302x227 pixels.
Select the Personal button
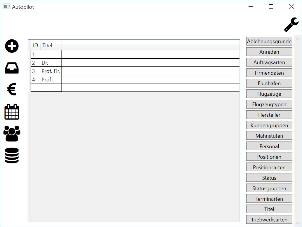click(269, 146)
